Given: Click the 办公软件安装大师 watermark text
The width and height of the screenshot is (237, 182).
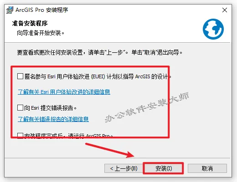Looking at the screenshot, I should tap(147, 107).
